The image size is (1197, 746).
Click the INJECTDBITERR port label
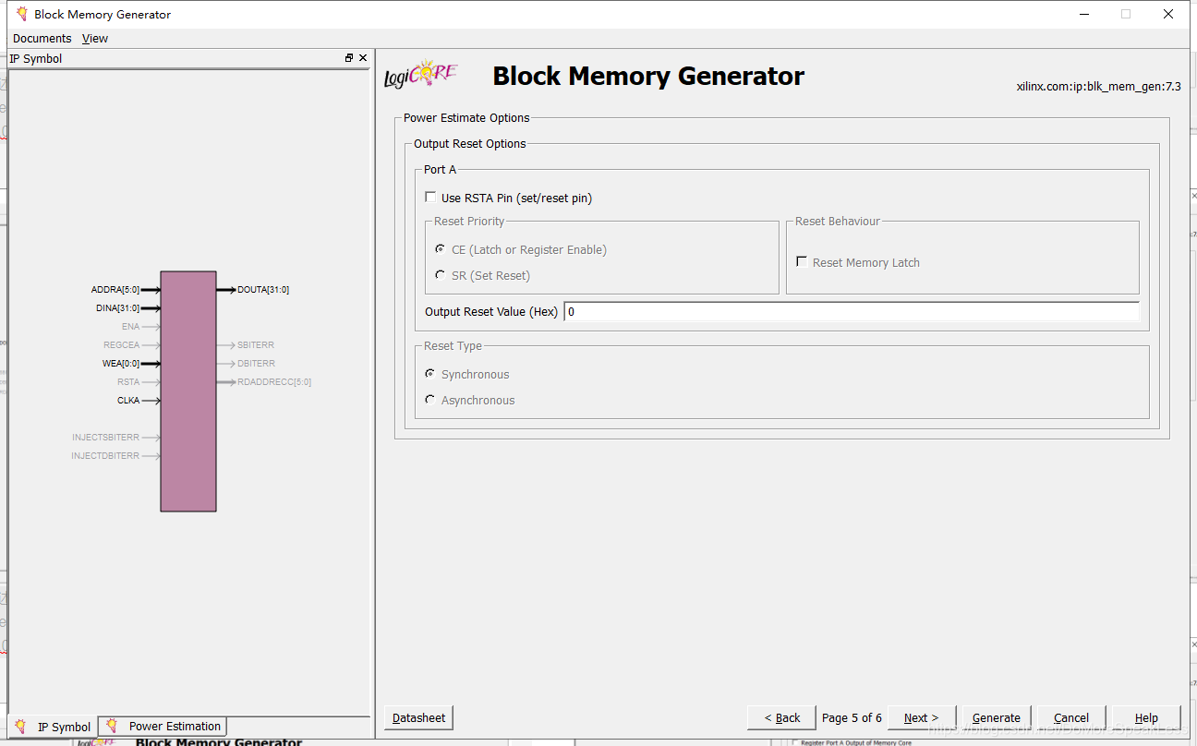[x=105, y=456]
